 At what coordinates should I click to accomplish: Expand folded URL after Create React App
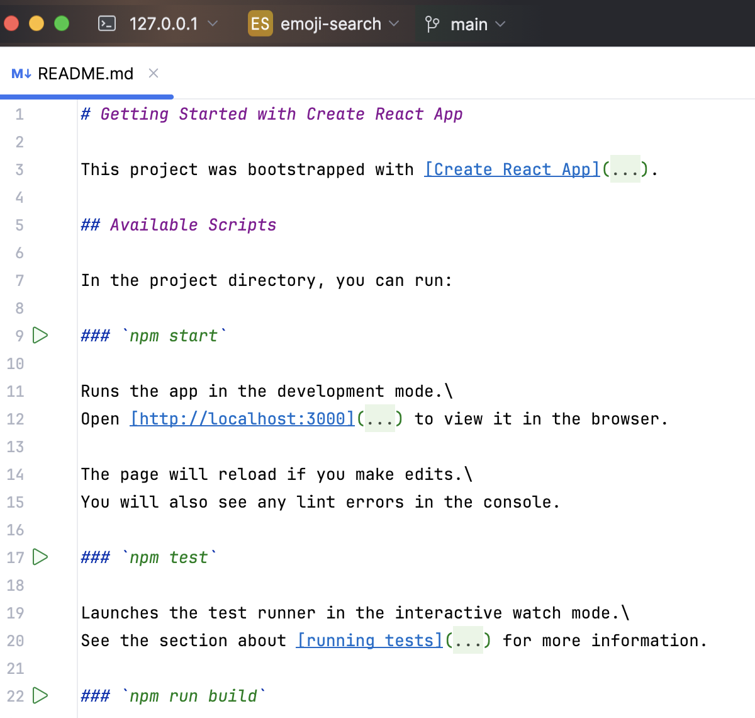tap(626, 169)
